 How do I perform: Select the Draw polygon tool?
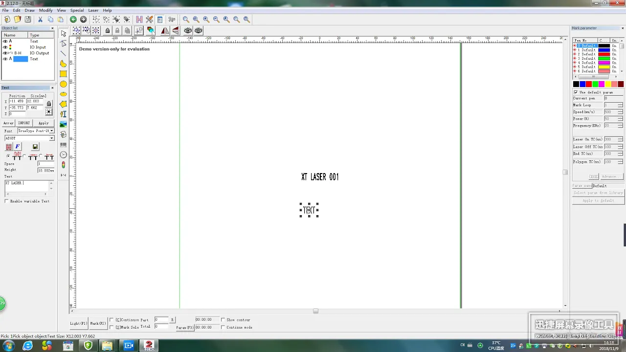click(x=64, y=104)
